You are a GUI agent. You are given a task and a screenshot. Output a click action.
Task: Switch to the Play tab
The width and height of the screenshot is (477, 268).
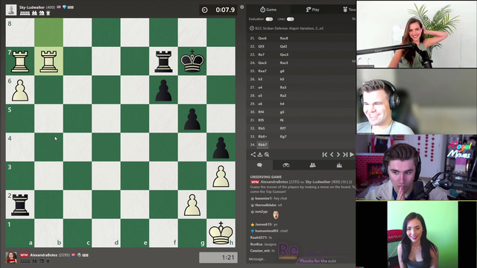[312, 10]
